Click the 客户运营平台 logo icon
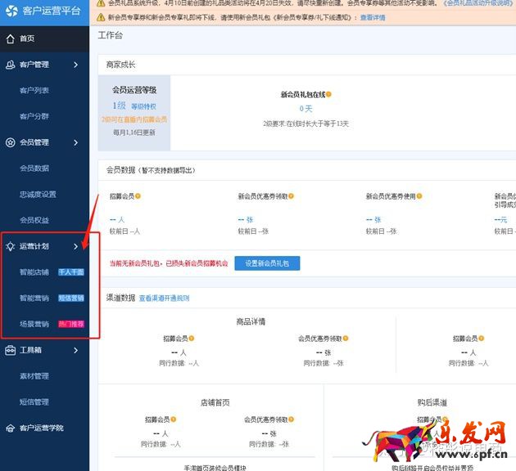Image resolution: width=516 pixels, height=471 pixels. (x=11, y=11)
